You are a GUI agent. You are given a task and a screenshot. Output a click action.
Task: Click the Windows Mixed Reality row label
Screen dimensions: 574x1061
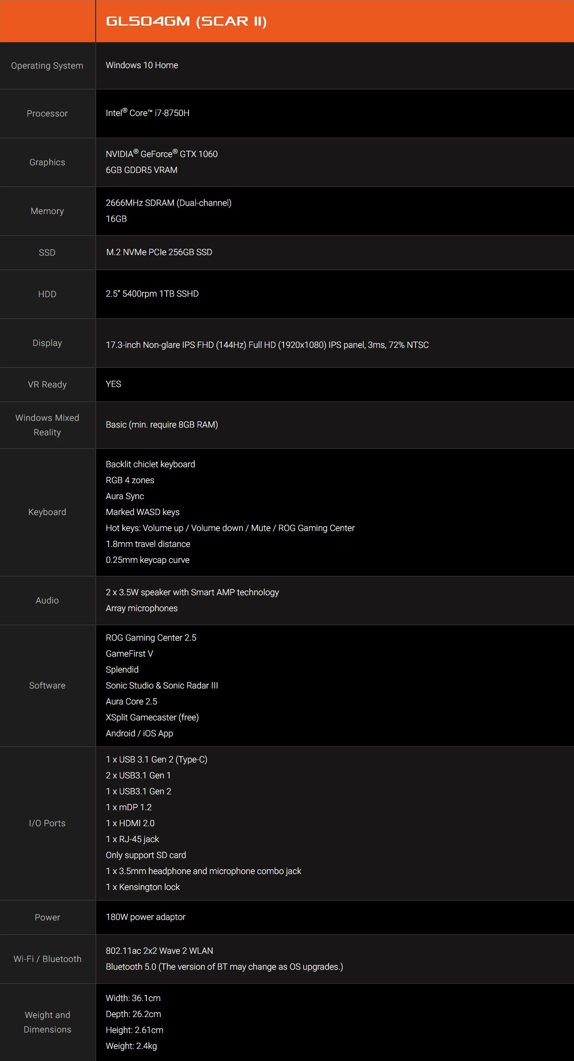click(x=47, y=425)
